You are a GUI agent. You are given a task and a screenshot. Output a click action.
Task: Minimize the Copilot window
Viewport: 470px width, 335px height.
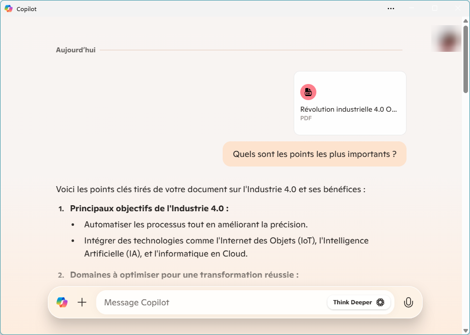coord(412,9)
